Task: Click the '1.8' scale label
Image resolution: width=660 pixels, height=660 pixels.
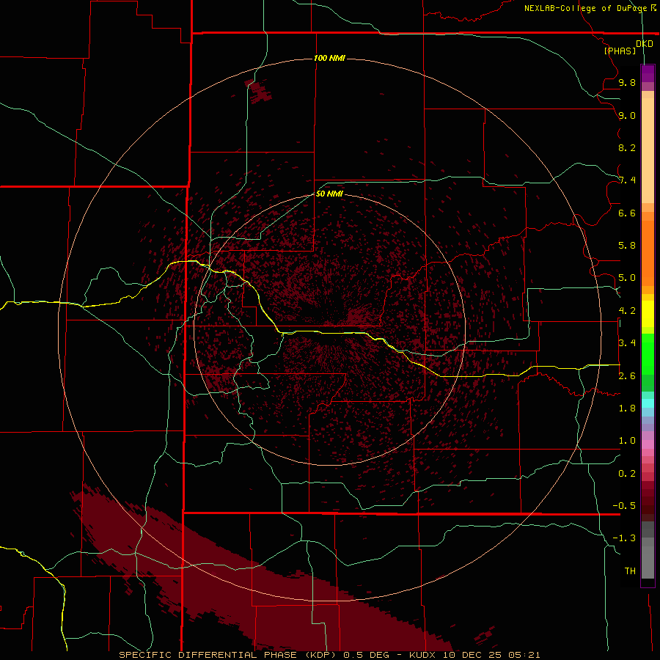Action: (627, 408)
